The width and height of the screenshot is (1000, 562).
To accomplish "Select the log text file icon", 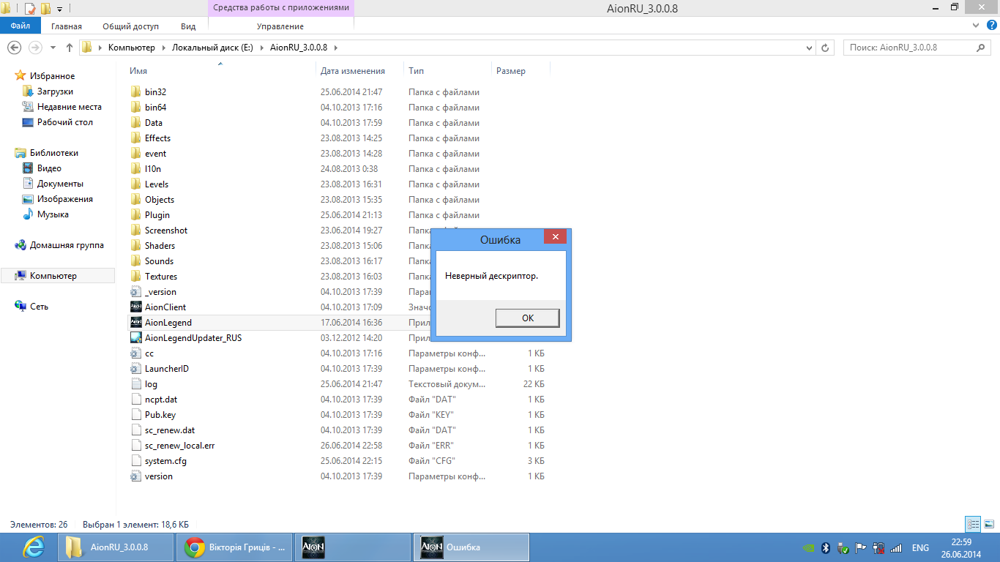I will (x=135, y=384).
